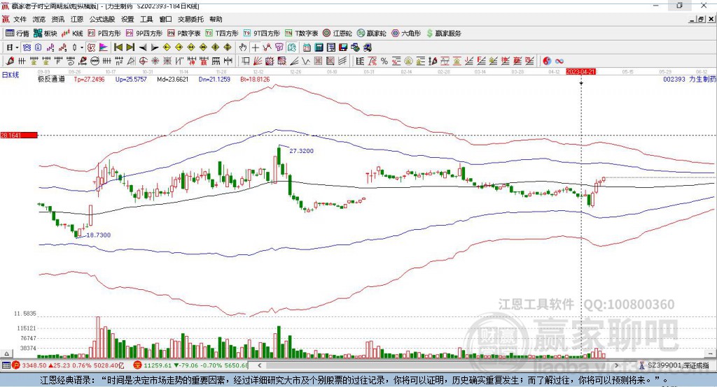Jump to first bar icon

click(x=118, y=48)
